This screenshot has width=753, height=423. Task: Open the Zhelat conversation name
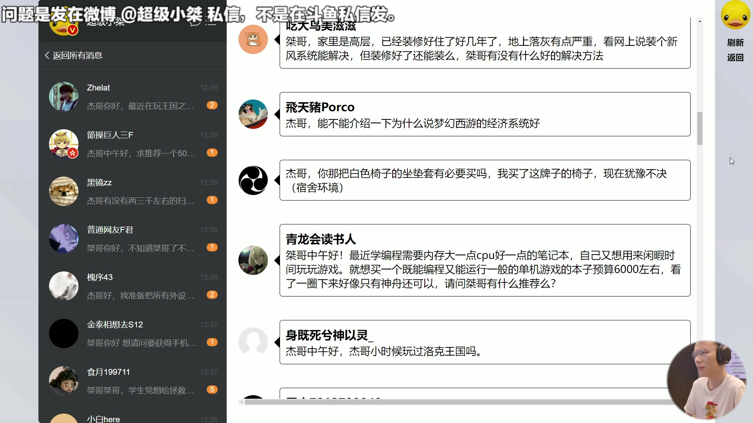point(98,88)
